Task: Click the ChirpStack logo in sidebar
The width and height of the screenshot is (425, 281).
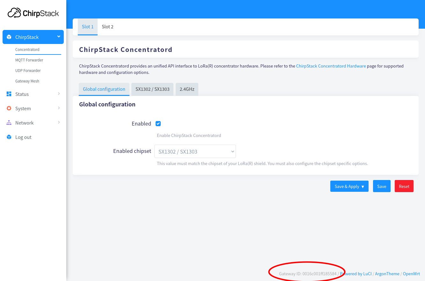Action: [33, 13]
